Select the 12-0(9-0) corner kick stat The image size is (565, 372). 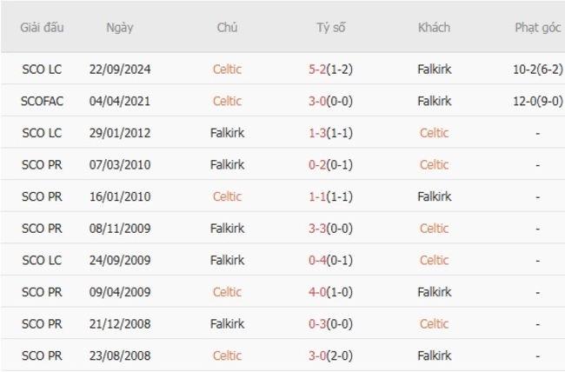(x=537, y=101)
